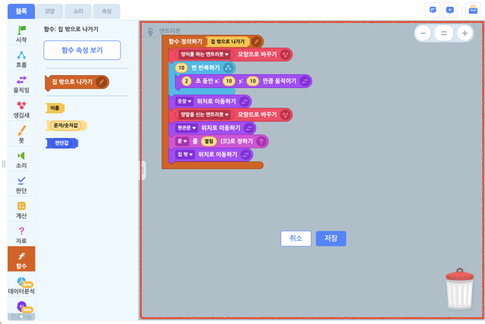
Task: Open the 계산 (Calculation) block category
Action: (x=21, y=209)
